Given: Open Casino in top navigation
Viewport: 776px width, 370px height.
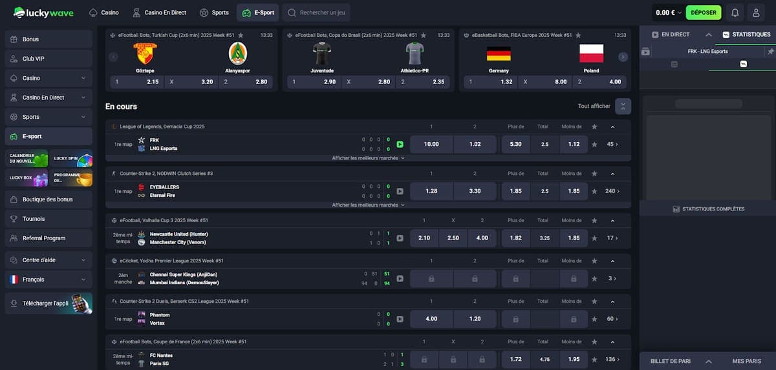Looking at the screenshot, I should (104, 12).
